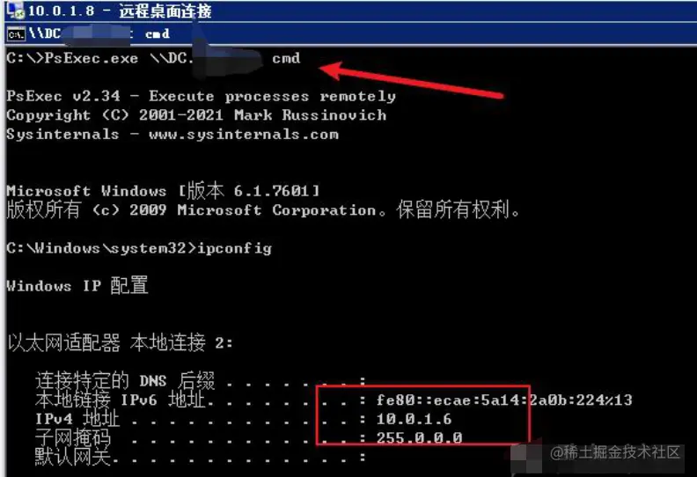
Task: Select the fe80 IPv6 link-local address
Action: (504, 400)
